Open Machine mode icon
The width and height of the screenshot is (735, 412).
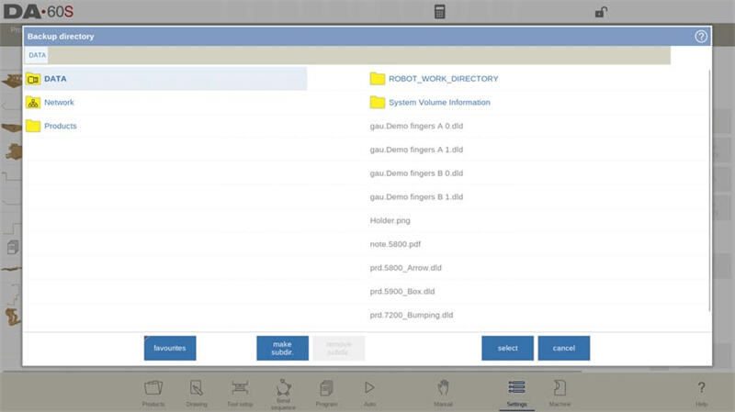coord(559,392)
